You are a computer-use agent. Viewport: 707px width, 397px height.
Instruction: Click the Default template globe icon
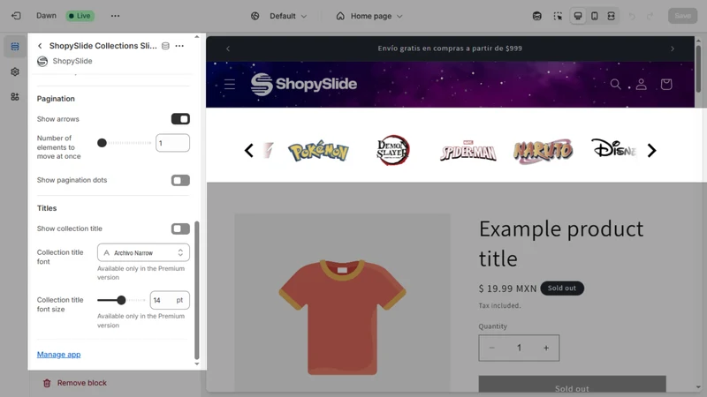[255, 16]
